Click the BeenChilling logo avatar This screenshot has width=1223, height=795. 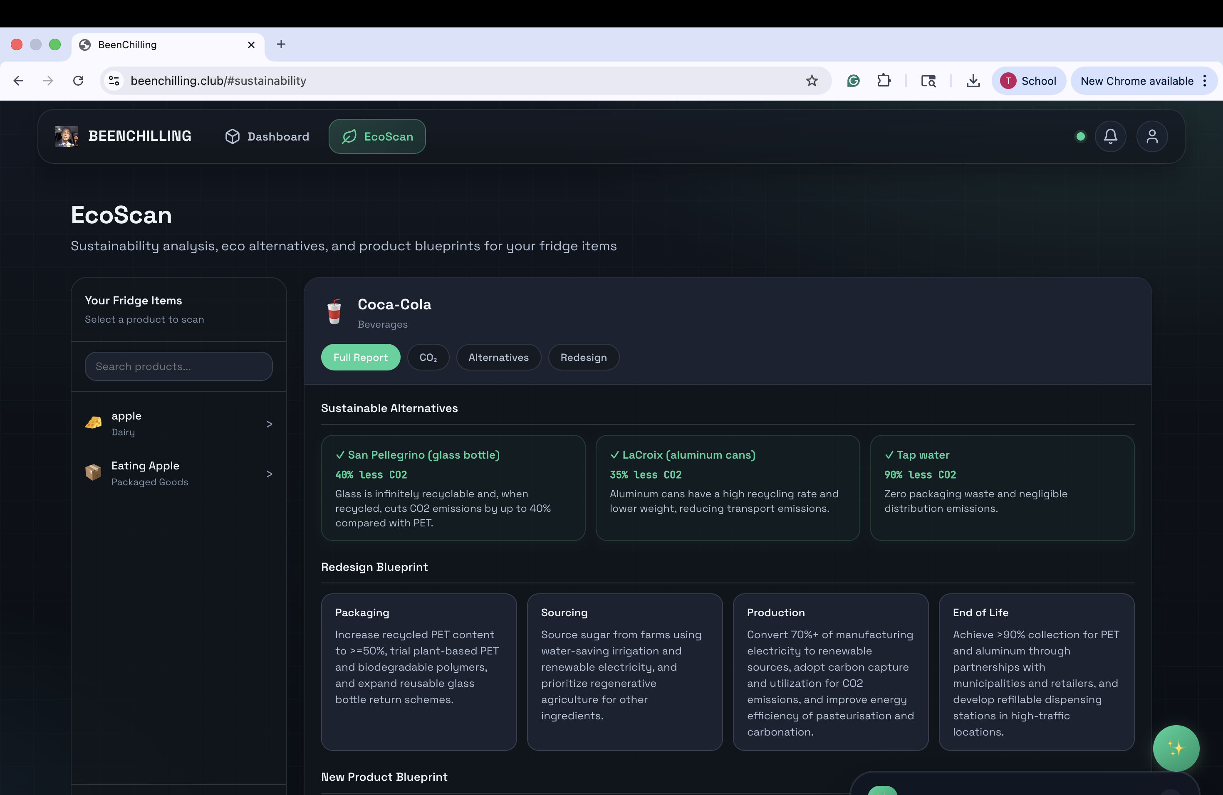click(66, 137)
